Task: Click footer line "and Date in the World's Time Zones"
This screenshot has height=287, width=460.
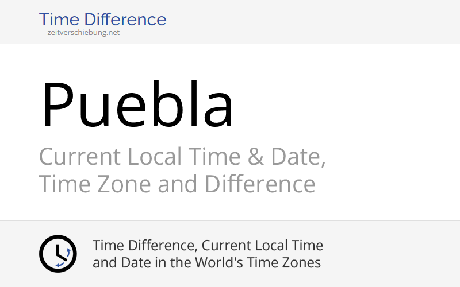Action: coord(206,263)
